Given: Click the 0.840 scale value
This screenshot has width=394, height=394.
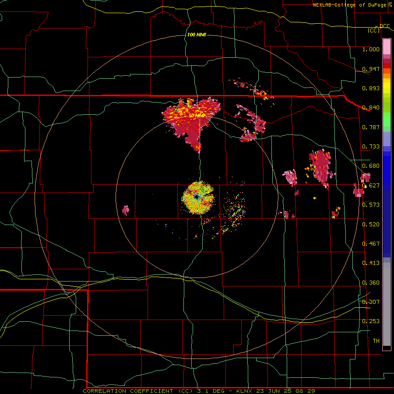Looking at the screenshot, I should point(371,108).
